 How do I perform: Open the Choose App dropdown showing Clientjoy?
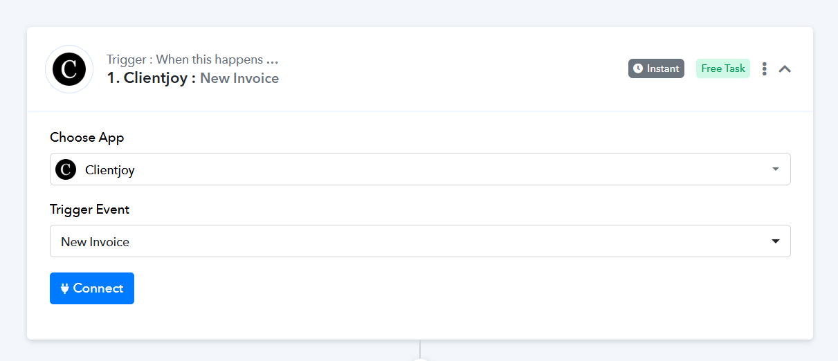(x=420, y=169)
